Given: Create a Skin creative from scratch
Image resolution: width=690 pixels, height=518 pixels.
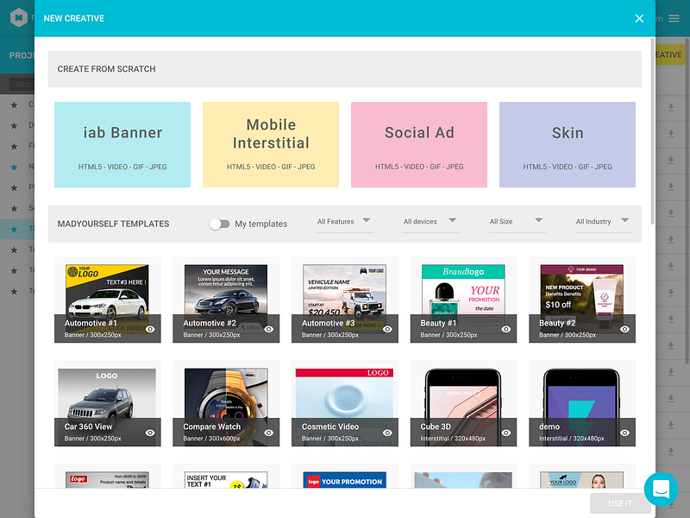Looking at the screenshot, I should [x=568, y=144].
